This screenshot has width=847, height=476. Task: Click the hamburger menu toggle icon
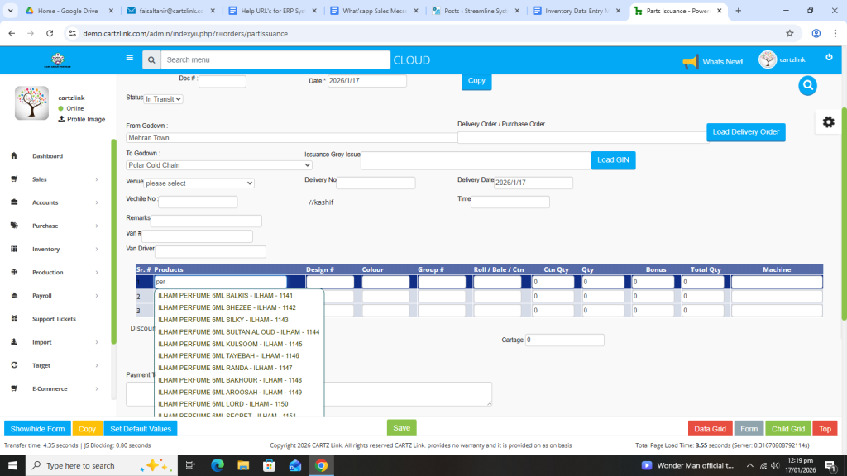pyautogui.click(x=129, y=59)
